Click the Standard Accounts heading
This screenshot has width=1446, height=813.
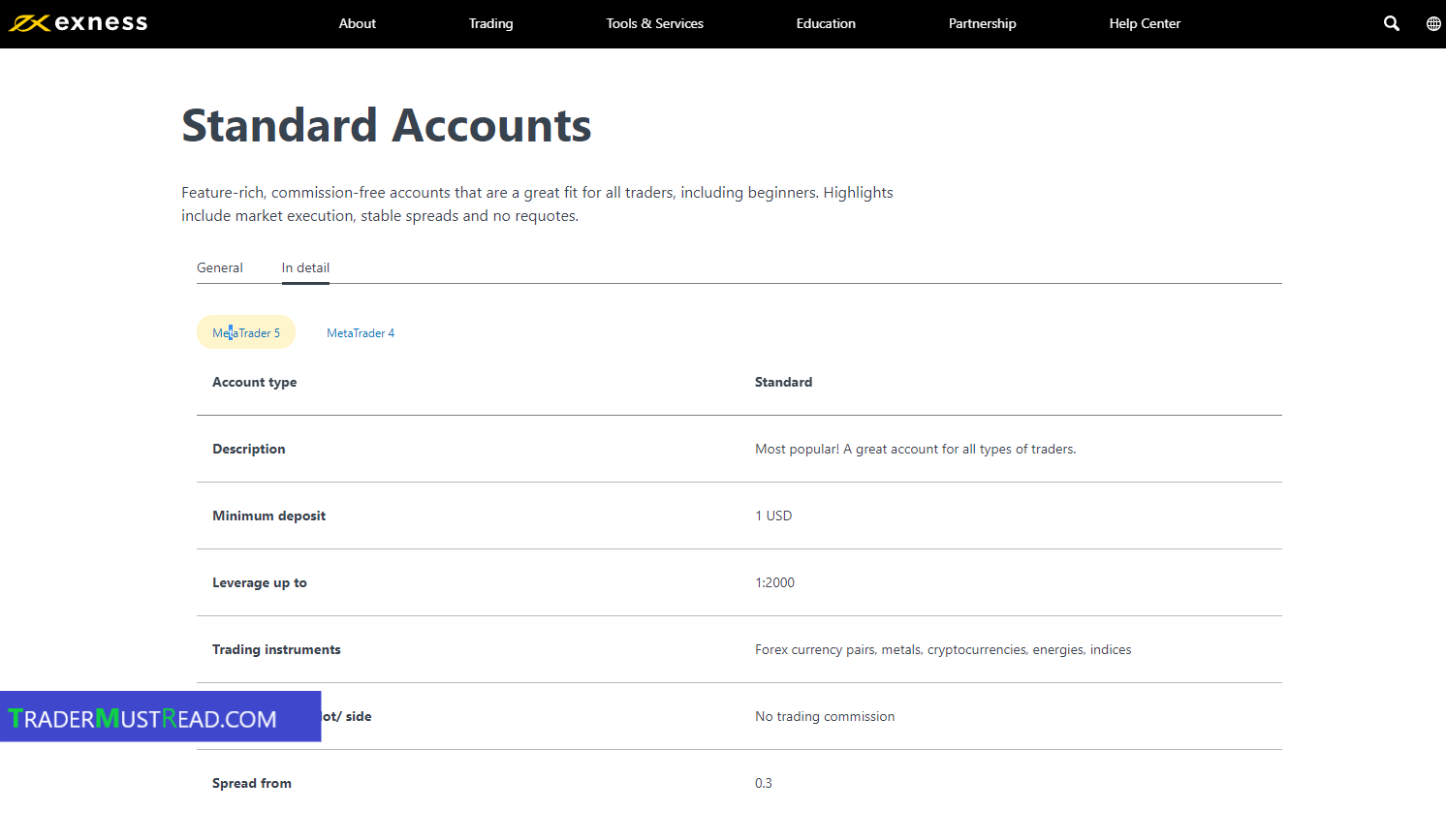387,126
